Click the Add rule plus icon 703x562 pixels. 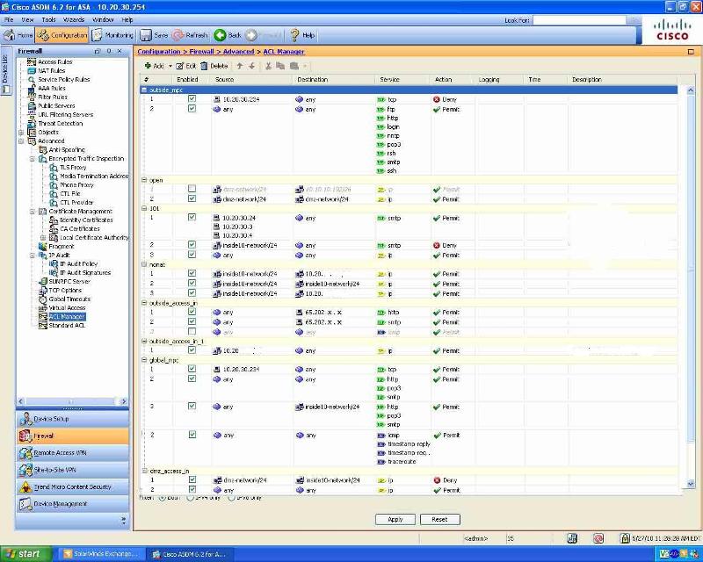148,66
